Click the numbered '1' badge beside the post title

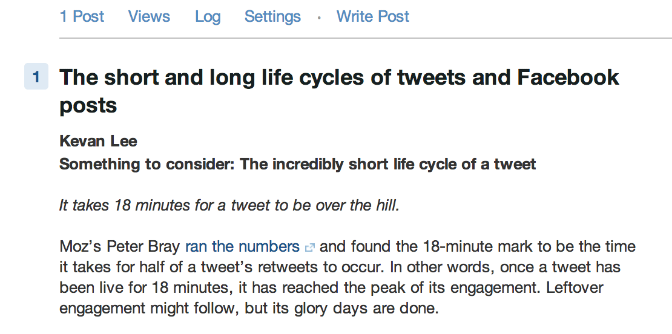pyautogui.click(x=36, y=77)
